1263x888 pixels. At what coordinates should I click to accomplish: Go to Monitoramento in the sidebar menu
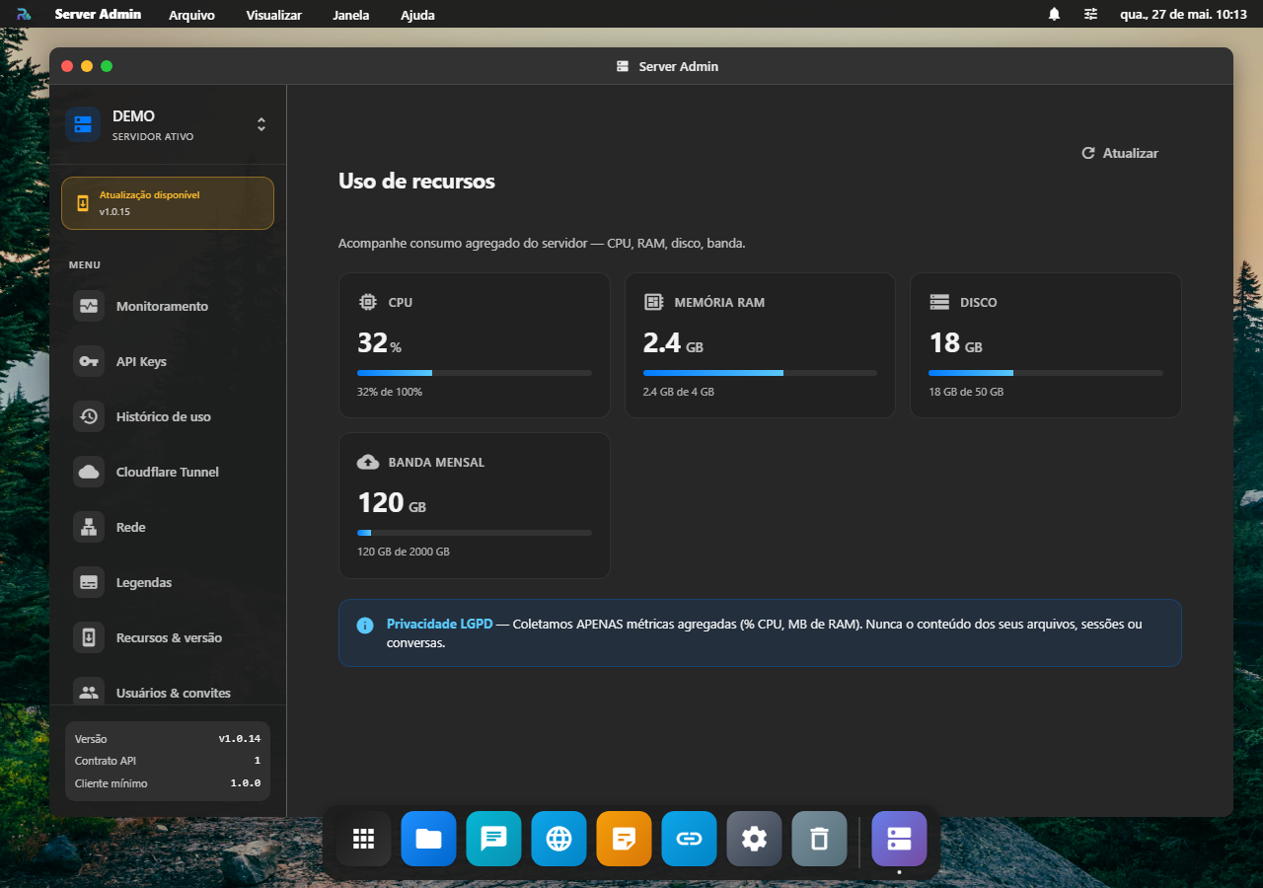coord(168,306)
